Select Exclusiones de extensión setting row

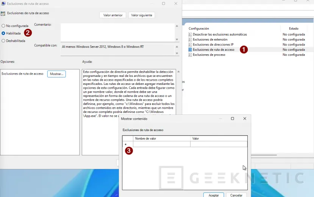point(210,39)
